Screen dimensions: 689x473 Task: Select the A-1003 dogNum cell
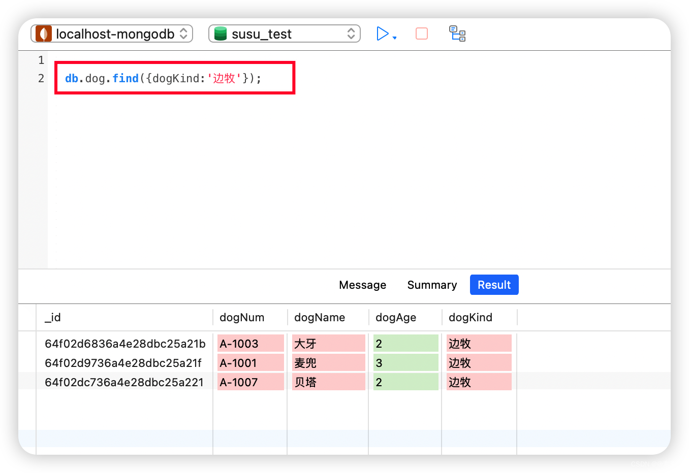tap(250, 344)
